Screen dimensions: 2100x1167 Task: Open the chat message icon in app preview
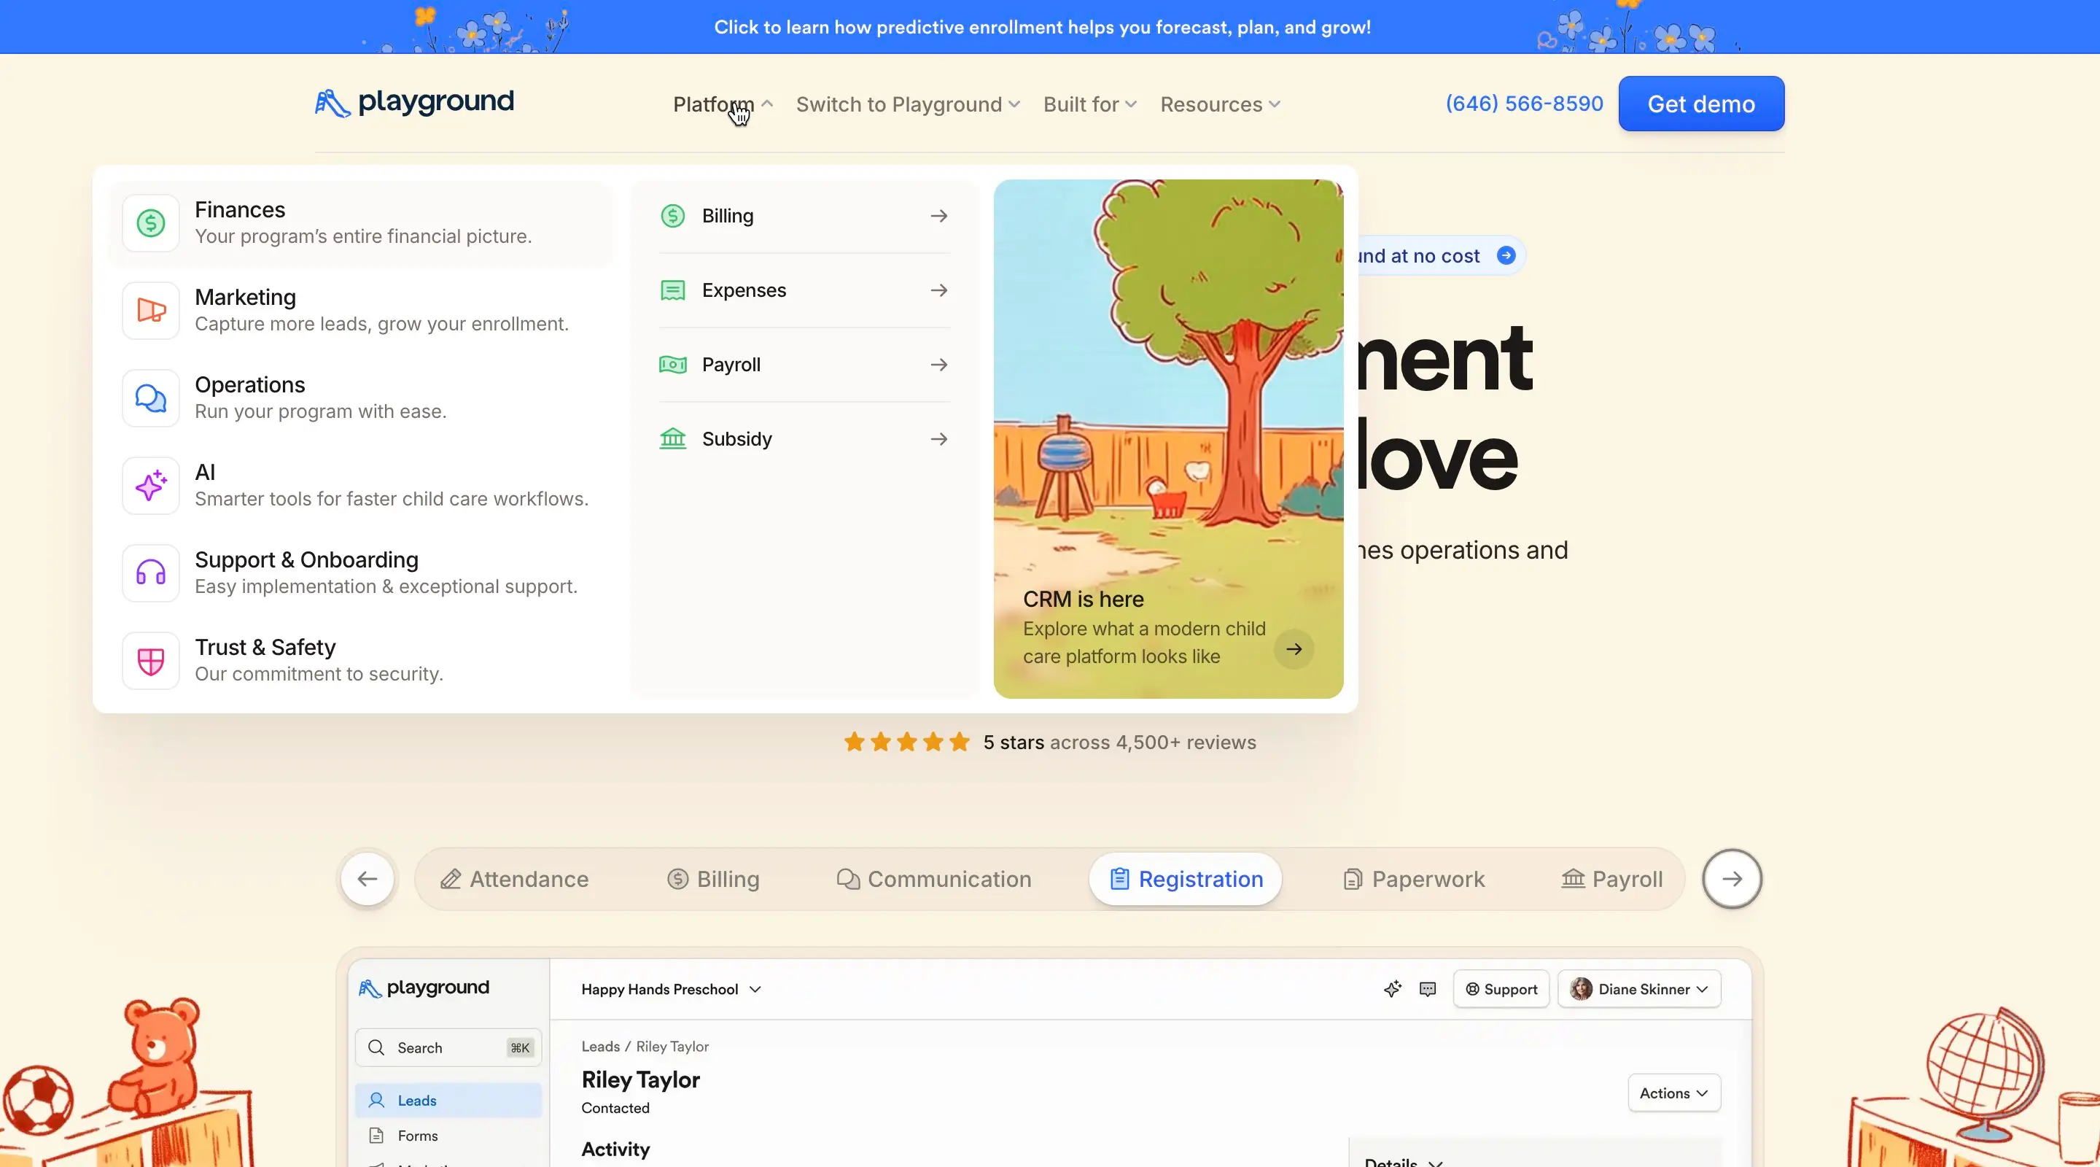[1428, 989]
